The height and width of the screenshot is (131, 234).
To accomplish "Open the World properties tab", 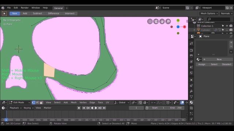I will coord(191,73).
